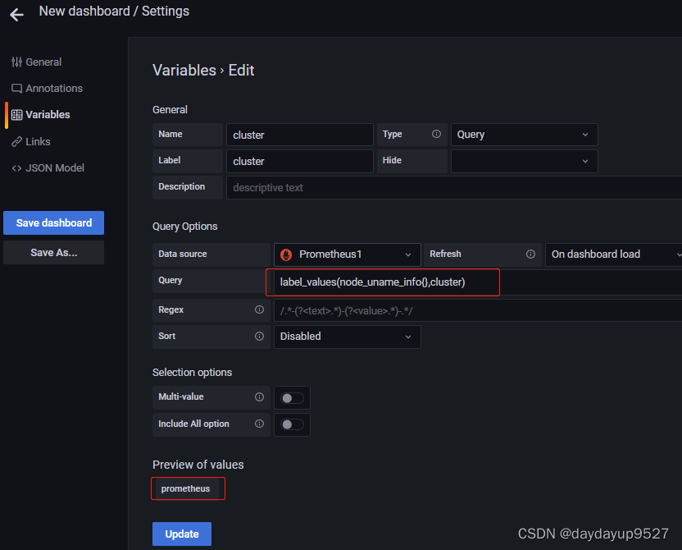This screenshot has height=550, width=682.
Task: Click the Refresh info icon
Action: click(x=530, y=254)
